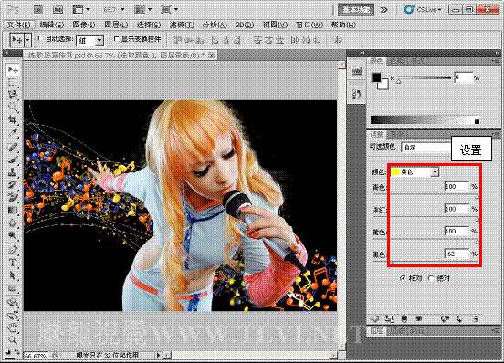Screen dimensions: 504x363
Task: Open zoom level dropdown in application bar
Action: point(113,10)
